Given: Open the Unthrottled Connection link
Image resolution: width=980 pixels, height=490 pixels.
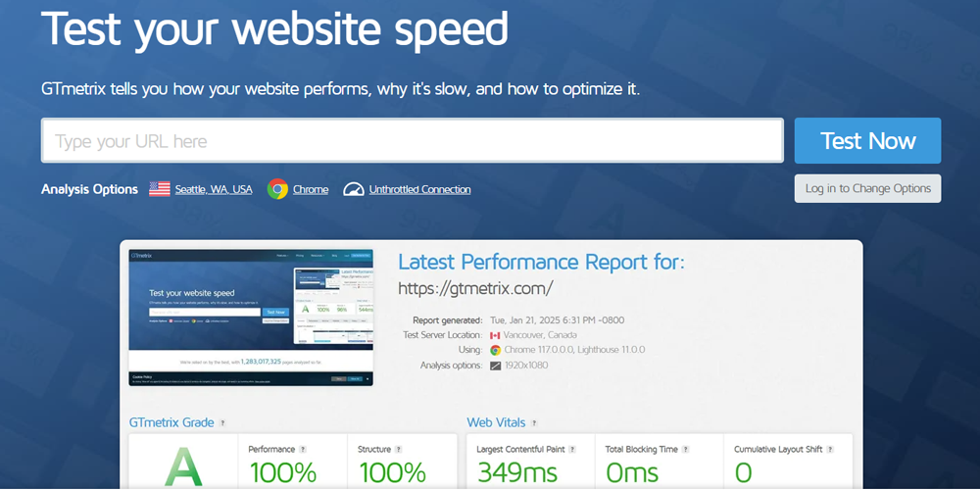Looking at the screenshot, I should point(420,189).
